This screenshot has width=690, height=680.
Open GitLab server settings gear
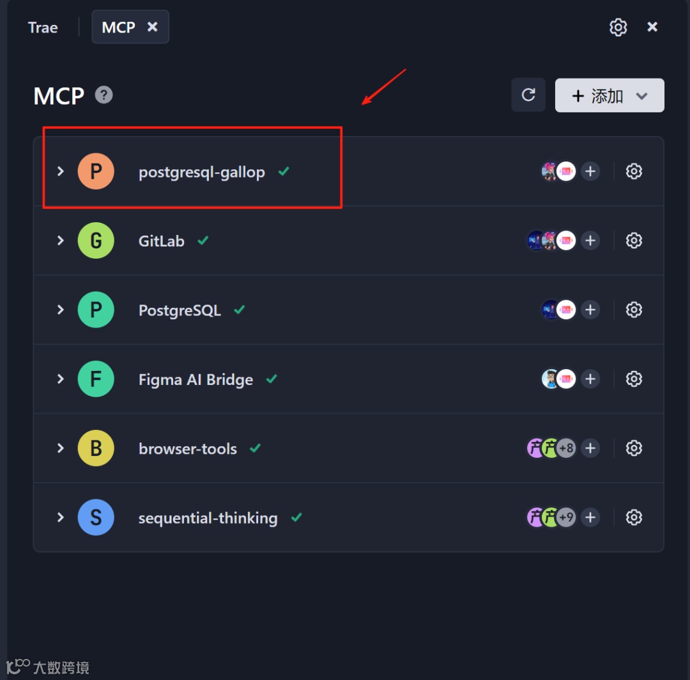pyautogui.click(x=634, y=241)
